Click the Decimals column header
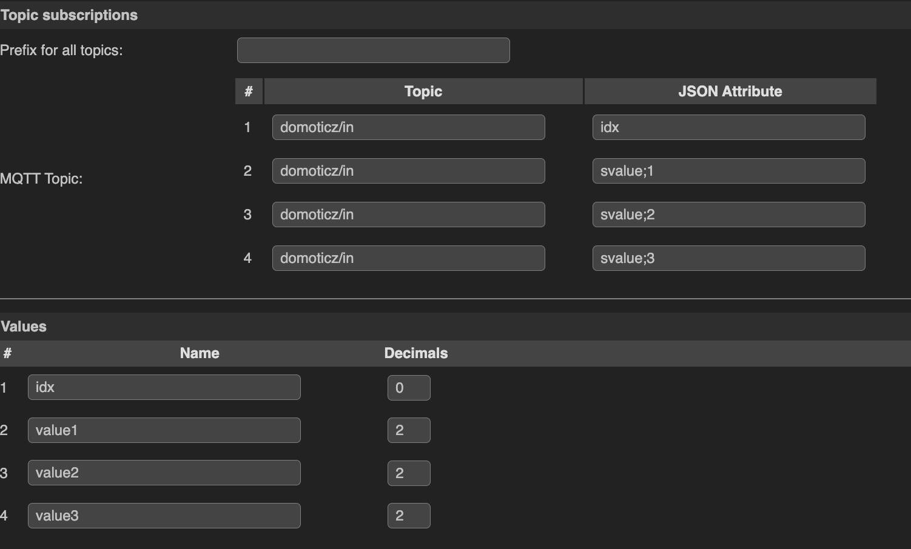The height and width of the screenshot is (549, 911). click(x=416, y=353)
